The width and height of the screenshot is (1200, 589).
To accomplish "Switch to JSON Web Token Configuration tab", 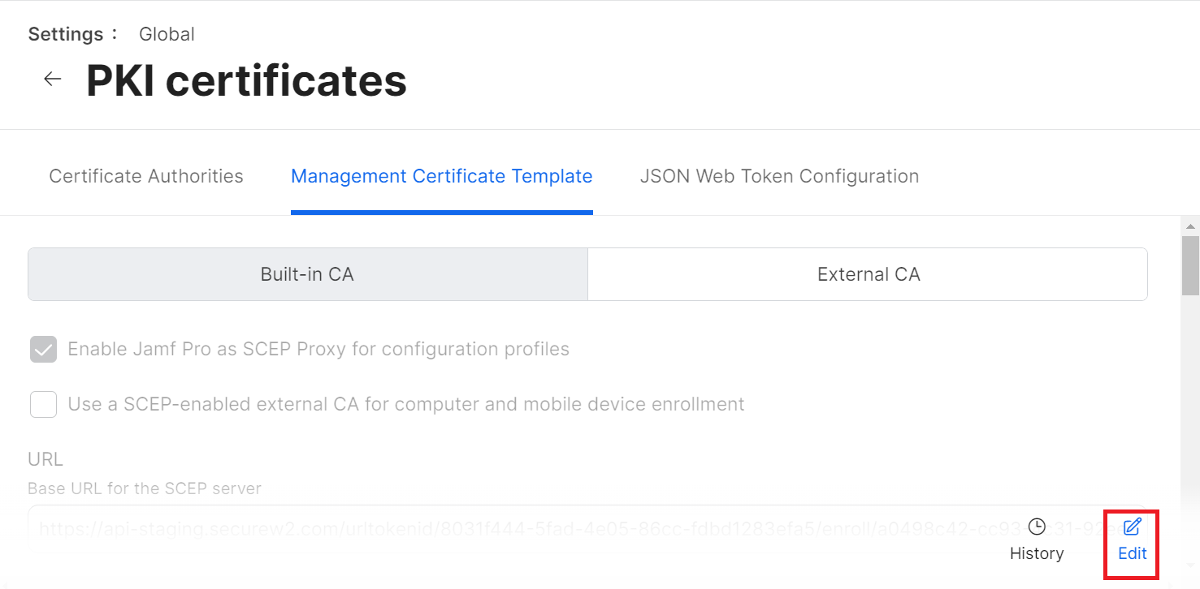I will pos(779,176).
